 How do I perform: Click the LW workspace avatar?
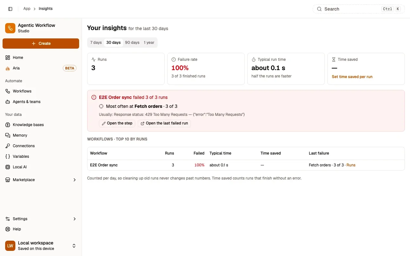pos(10,246)
